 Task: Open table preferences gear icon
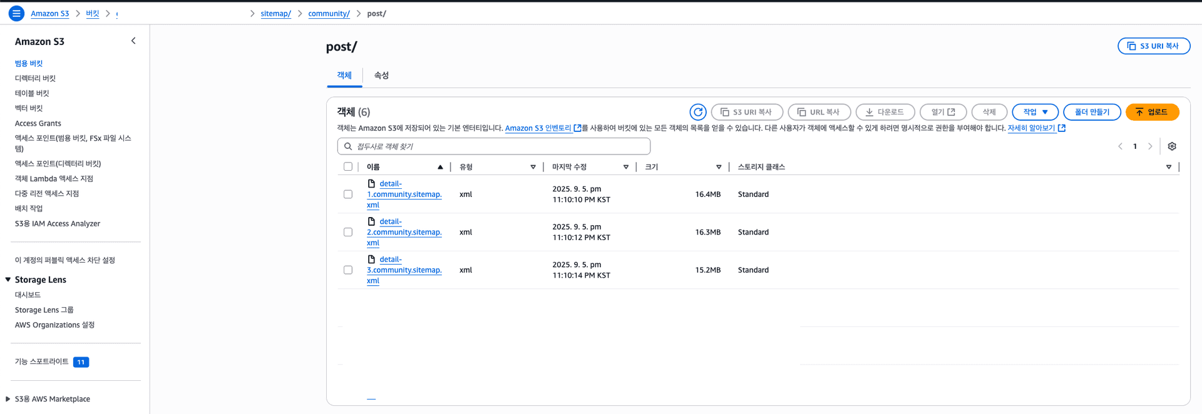pos(1171,146)
